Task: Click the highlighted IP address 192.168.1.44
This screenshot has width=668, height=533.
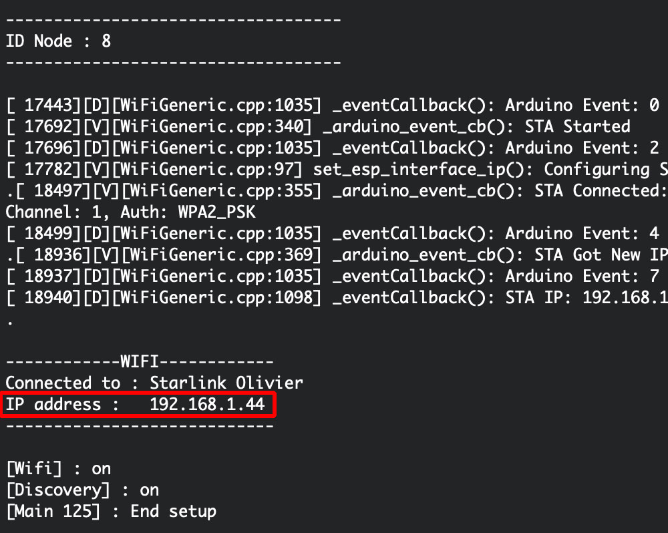Action: (207, 404)
